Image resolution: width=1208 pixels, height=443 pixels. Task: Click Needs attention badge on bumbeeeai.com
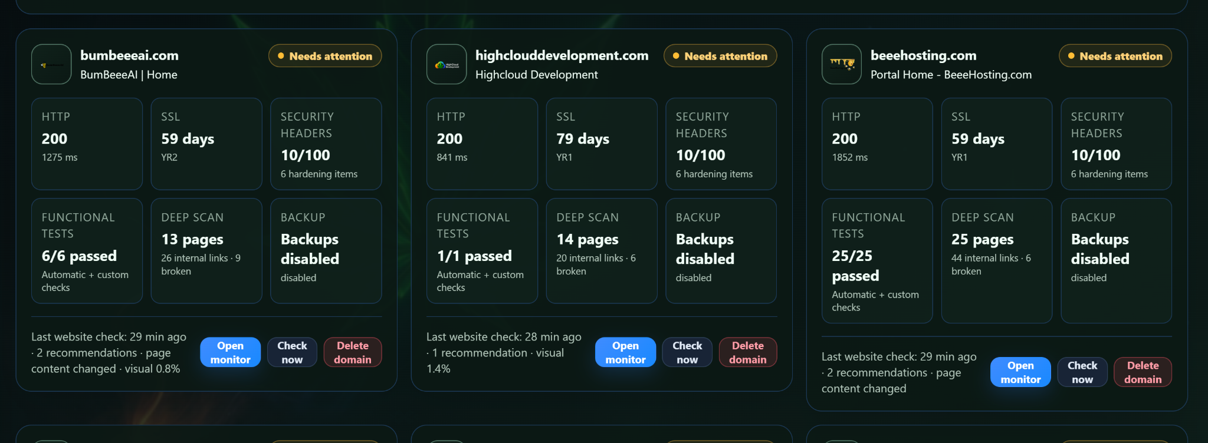325,56
